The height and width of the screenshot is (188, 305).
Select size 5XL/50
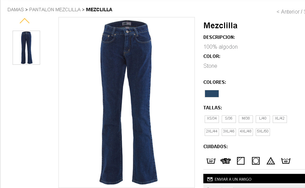262,132
